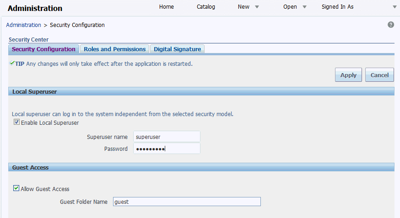400x218 pixels.
Task: Open the Digital Signature tab
Action: 177,49
